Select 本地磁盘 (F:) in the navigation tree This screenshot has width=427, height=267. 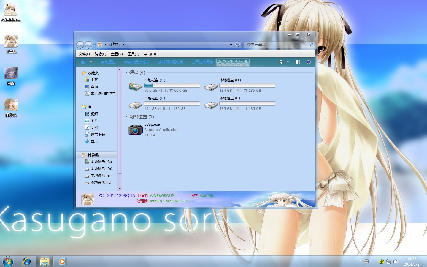pos(101,182)
